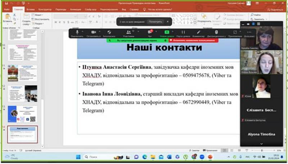Open Zoom Remote Control mouse icon

coord(216,32)
